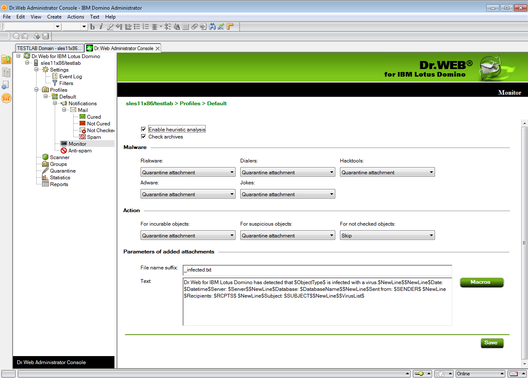Open the View menu

(x=36, y=17)
